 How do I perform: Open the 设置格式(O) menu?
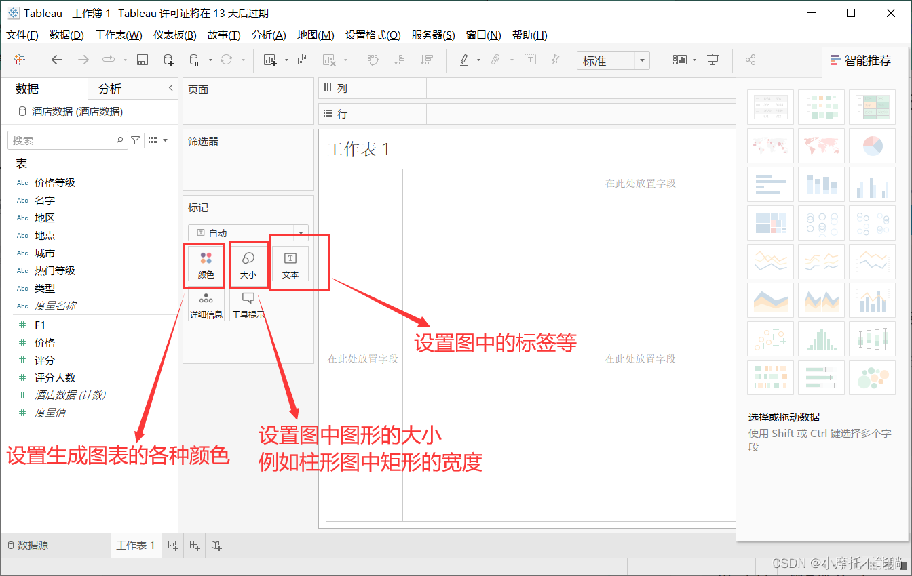coord(373,35)
